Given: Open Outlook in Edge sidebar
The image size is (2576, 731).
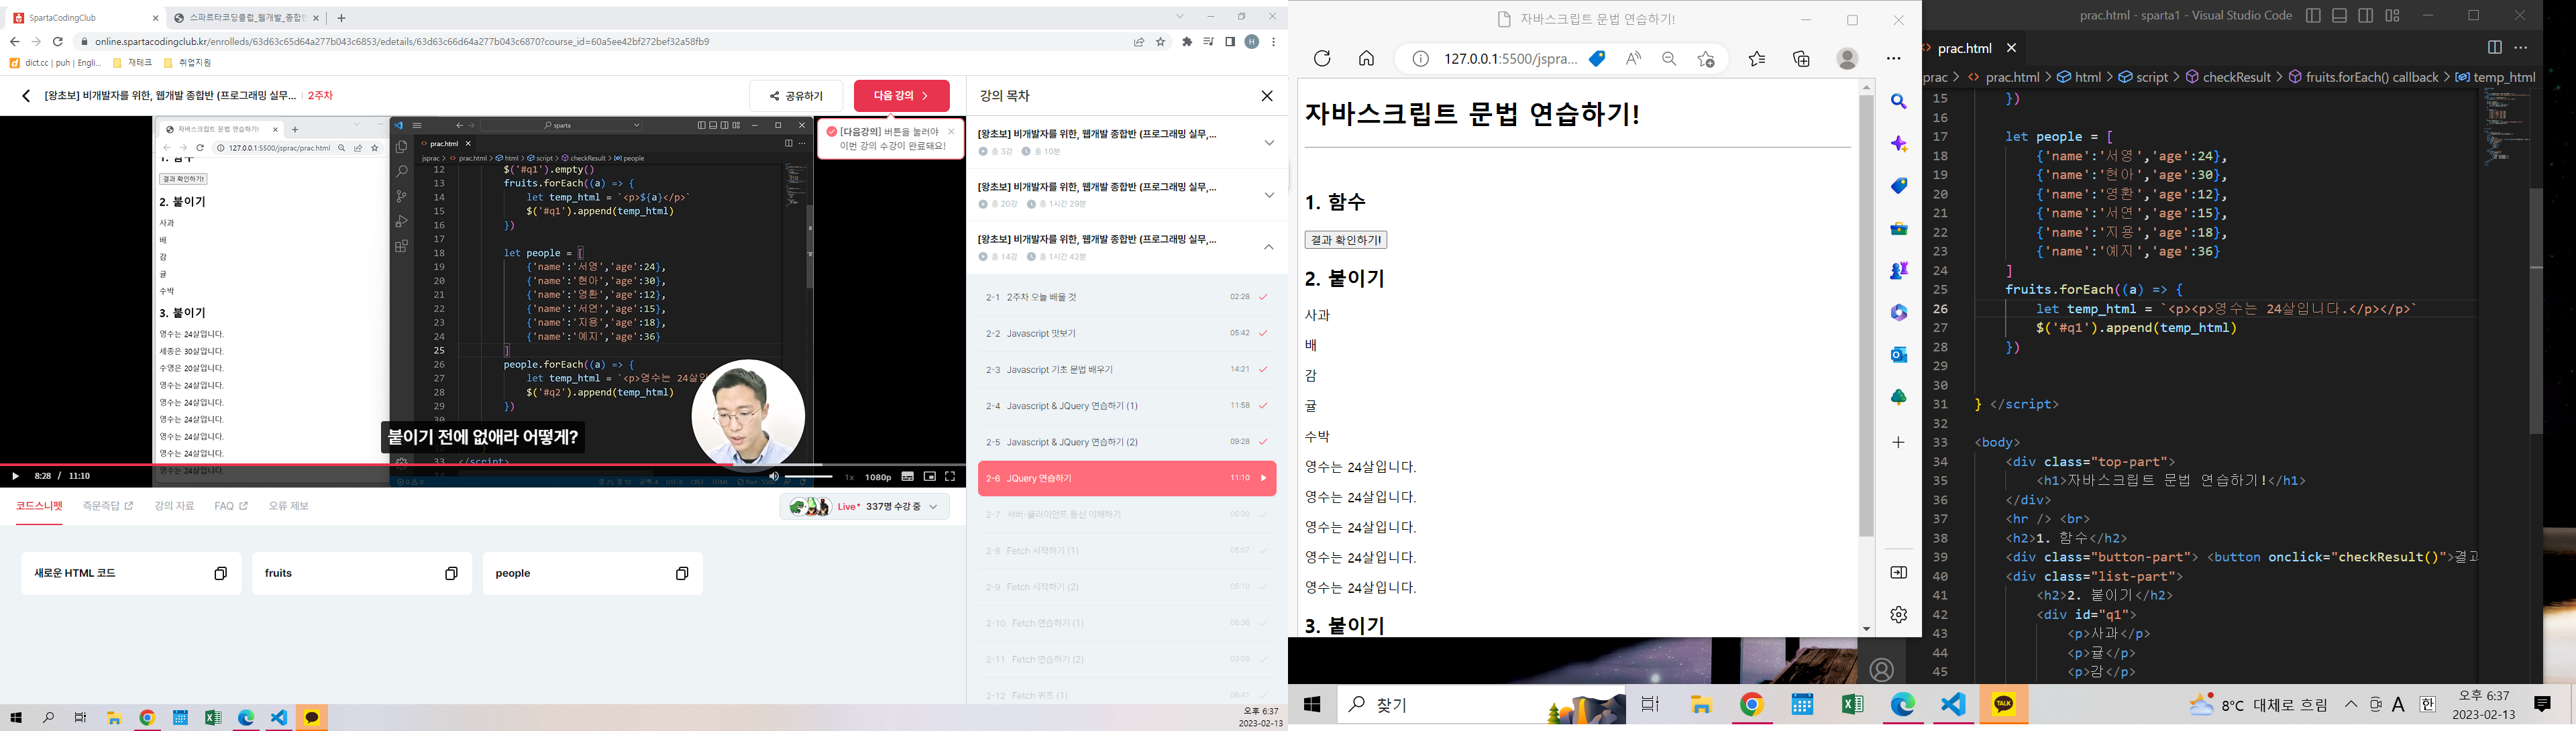Looking at the screenshot, I should (1899, 355).
